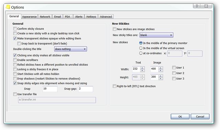
Task: Check Create a new sticky with single tasktray click
Action: [x=15, y=33]
